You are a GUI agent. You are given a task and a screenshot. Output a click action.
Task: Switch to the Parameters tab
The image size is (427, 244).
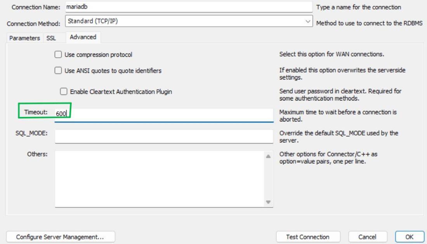[25, 38]
